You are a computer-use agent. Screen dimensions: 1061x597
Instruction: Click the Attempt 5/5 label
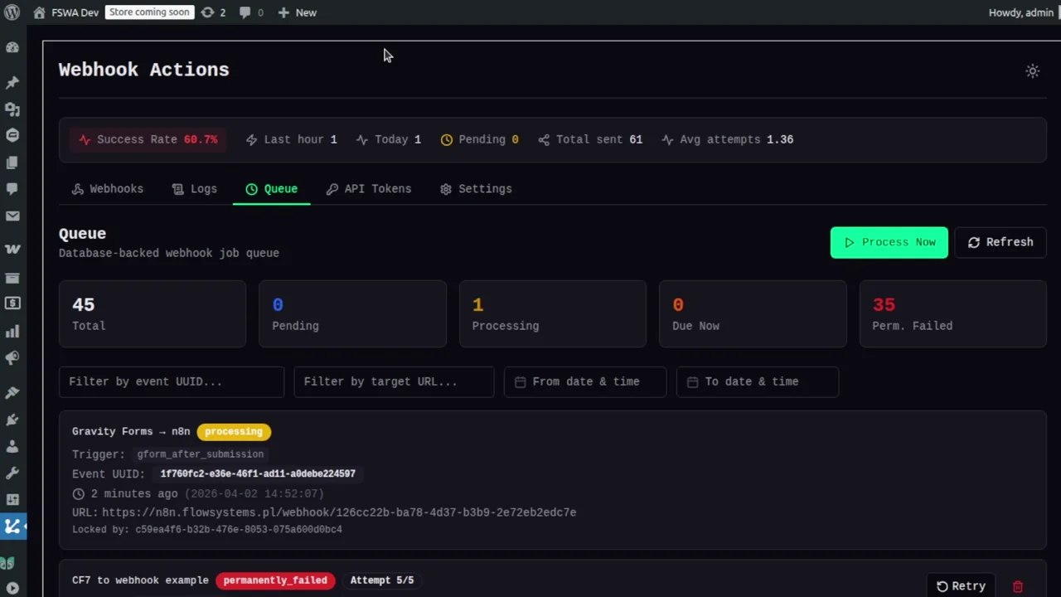click(x=382, y=580)
